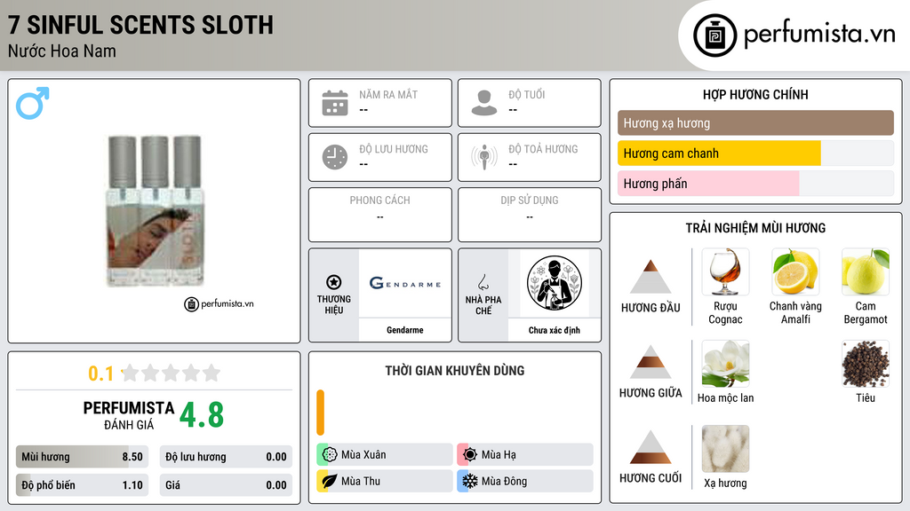The height and width of the screenshot is (511, 910).
Task: Click the Phong cách info box
Action: click(380, 215)
